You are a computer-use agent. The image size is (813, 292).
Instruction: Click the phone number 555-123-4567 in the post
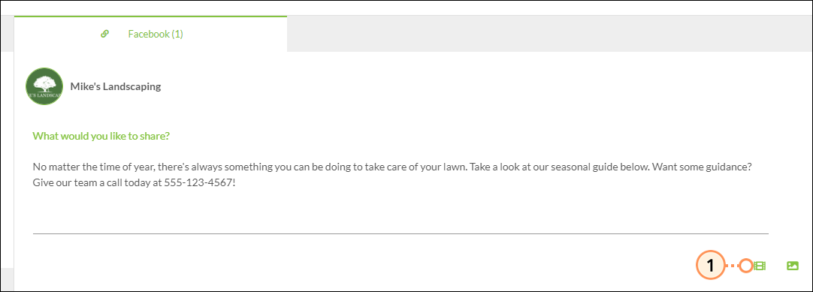pyautogui.click(x=199, y=182)
